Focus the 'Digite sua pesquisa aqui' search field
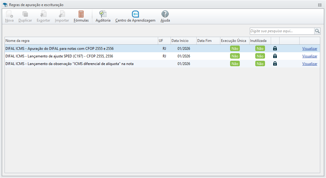The height and width of the screenshot is (178, 326). [x=282, y=31]
